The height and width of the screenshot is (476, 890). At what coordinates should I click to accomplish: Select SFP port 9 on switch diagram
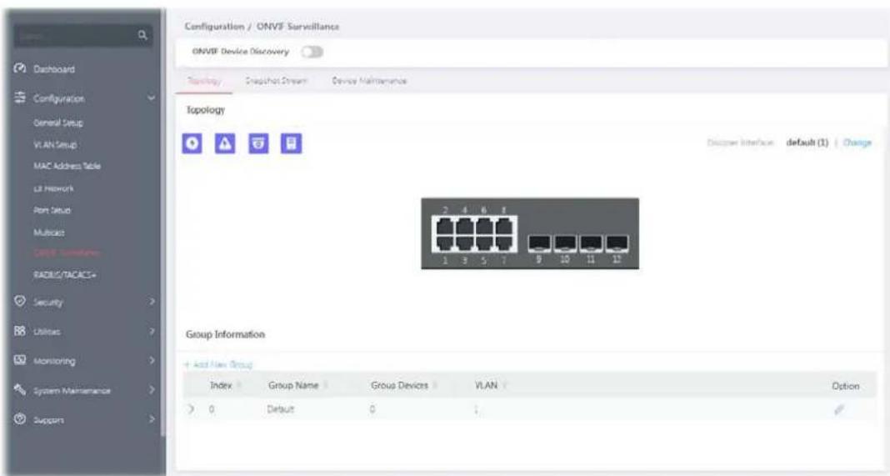pyautogui.click(x=538, y=243)
